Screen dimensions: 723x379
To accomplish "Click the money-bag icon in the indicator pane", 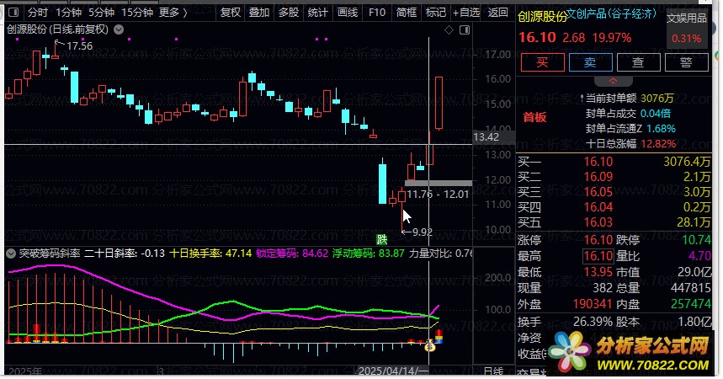I will pos(430,345).
